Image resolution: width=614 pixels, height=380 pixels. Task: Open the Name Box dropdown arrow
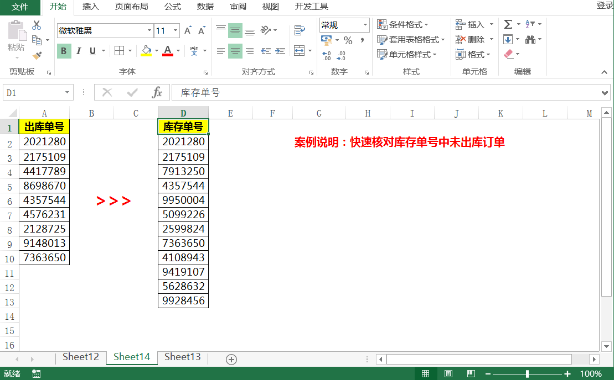(67, 93)
